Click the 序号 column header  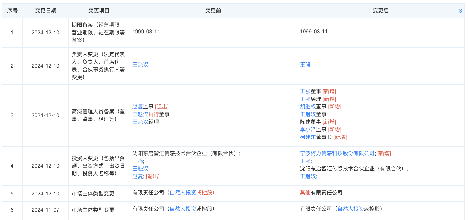point(12,11)
